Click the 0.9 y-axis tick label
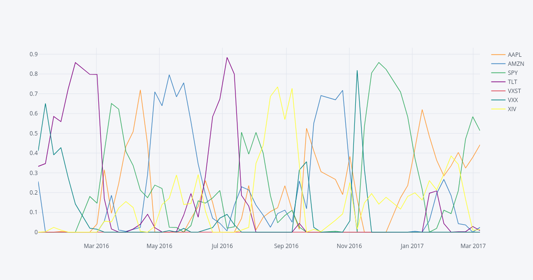The width and height of the screenshot is (533, 280). click(x=33, y=54)
